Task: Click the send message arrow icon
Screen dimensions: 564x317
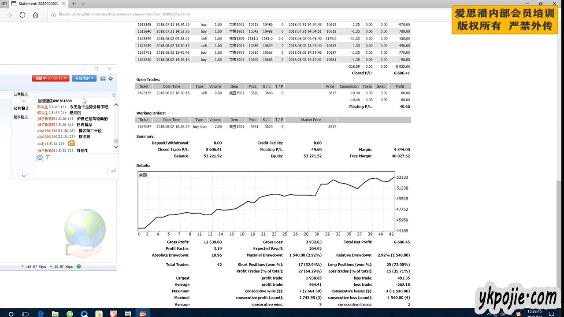Action: 113,171
